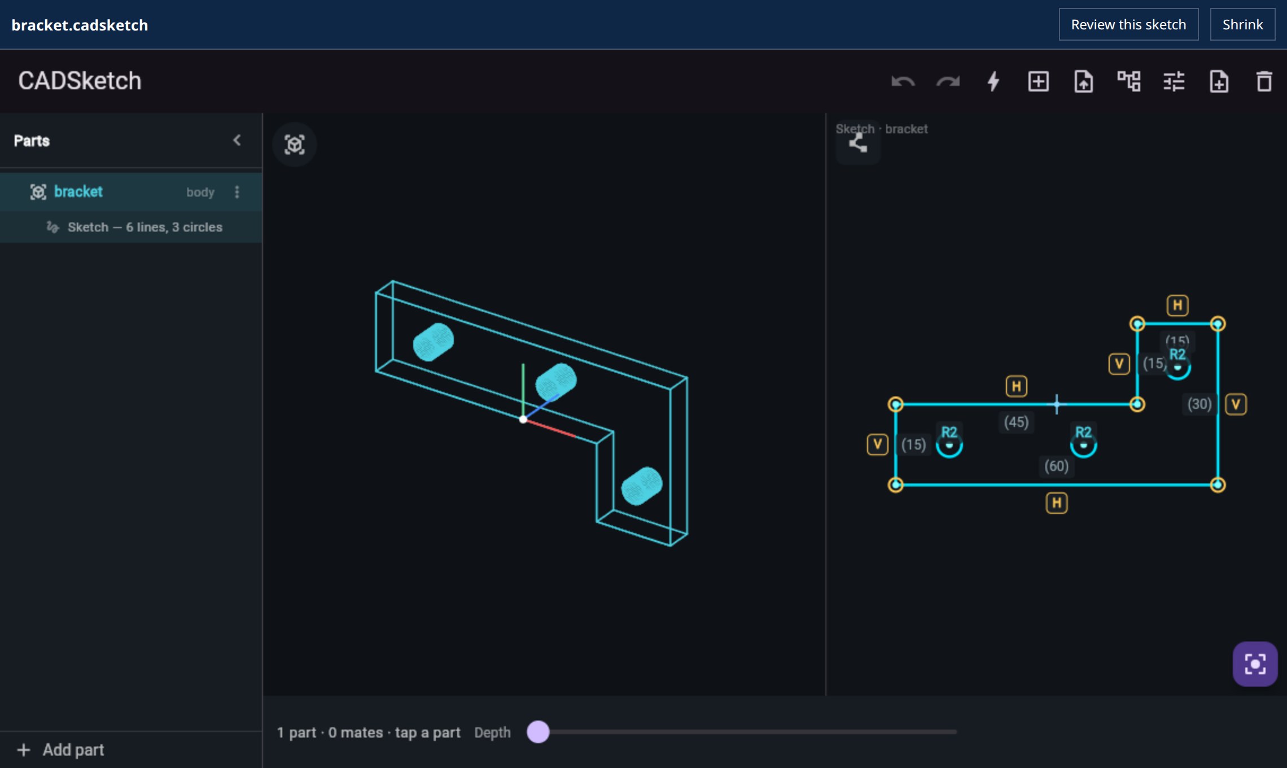Click the Depth slider handle
Image resolution: width=1287 pixels, height=768 pixels.
(538, 732)
